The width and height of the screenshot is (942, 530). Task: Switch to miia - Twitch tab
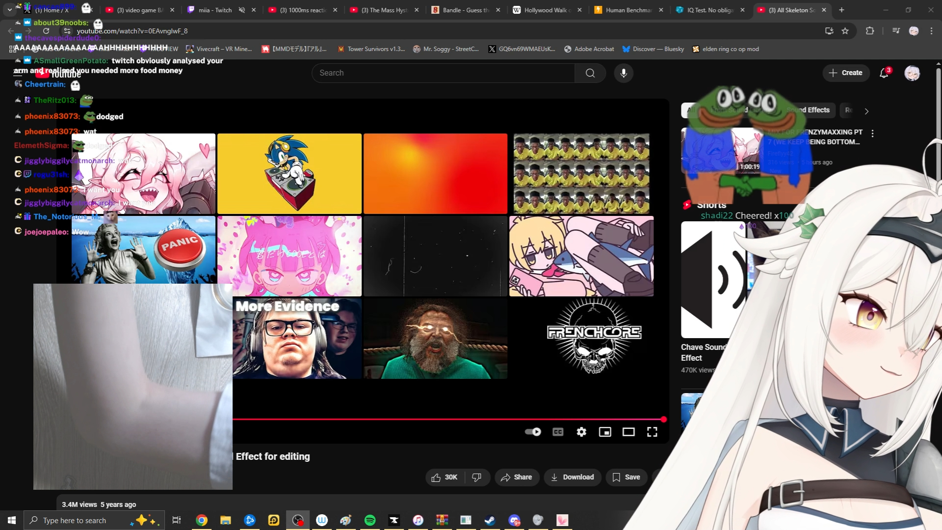pos(215,10)
